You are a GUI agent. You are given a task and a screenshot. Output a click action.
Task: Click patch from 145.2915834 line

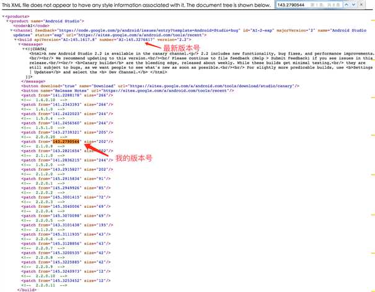click(66, 179)
